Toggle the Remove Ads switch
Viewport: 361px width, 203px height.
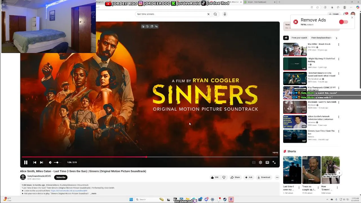point(343,22)
